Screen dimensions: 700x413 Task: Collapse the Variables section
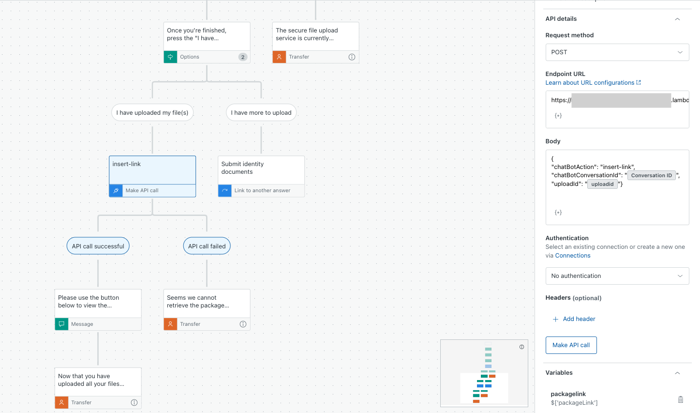tap(677, 373)
